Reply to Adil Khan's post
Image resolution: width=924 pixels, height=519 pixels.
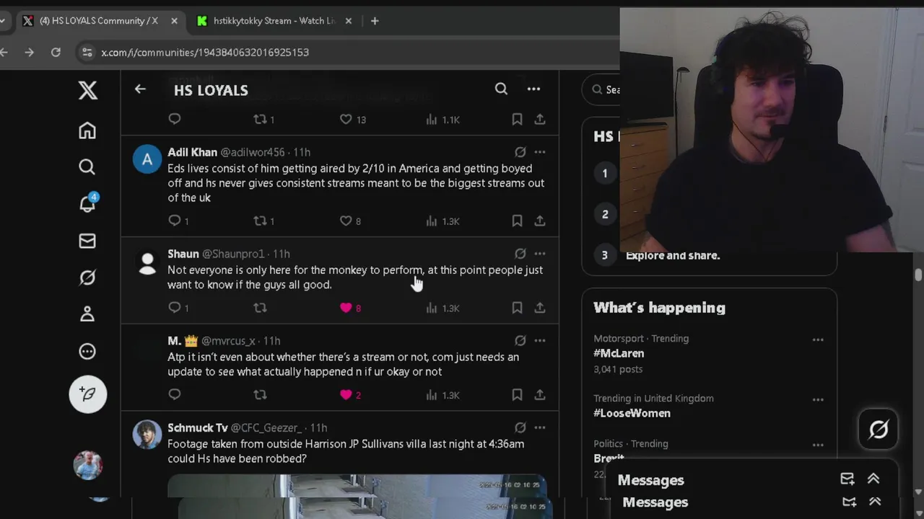click(175, 221)
